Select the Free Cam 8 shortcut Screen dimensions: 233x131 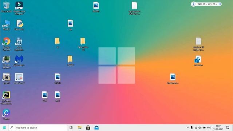click(x=19, y=79)
